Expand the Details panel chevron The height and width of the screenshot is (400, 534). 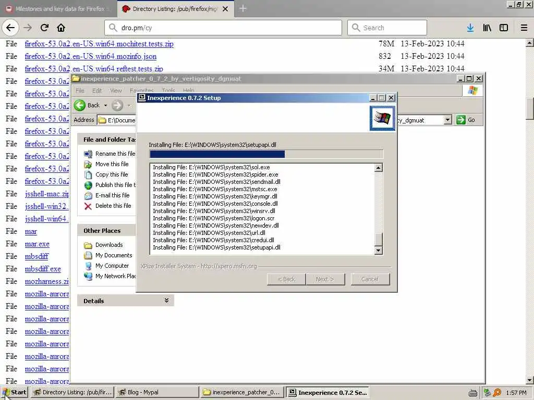[166, 301]
